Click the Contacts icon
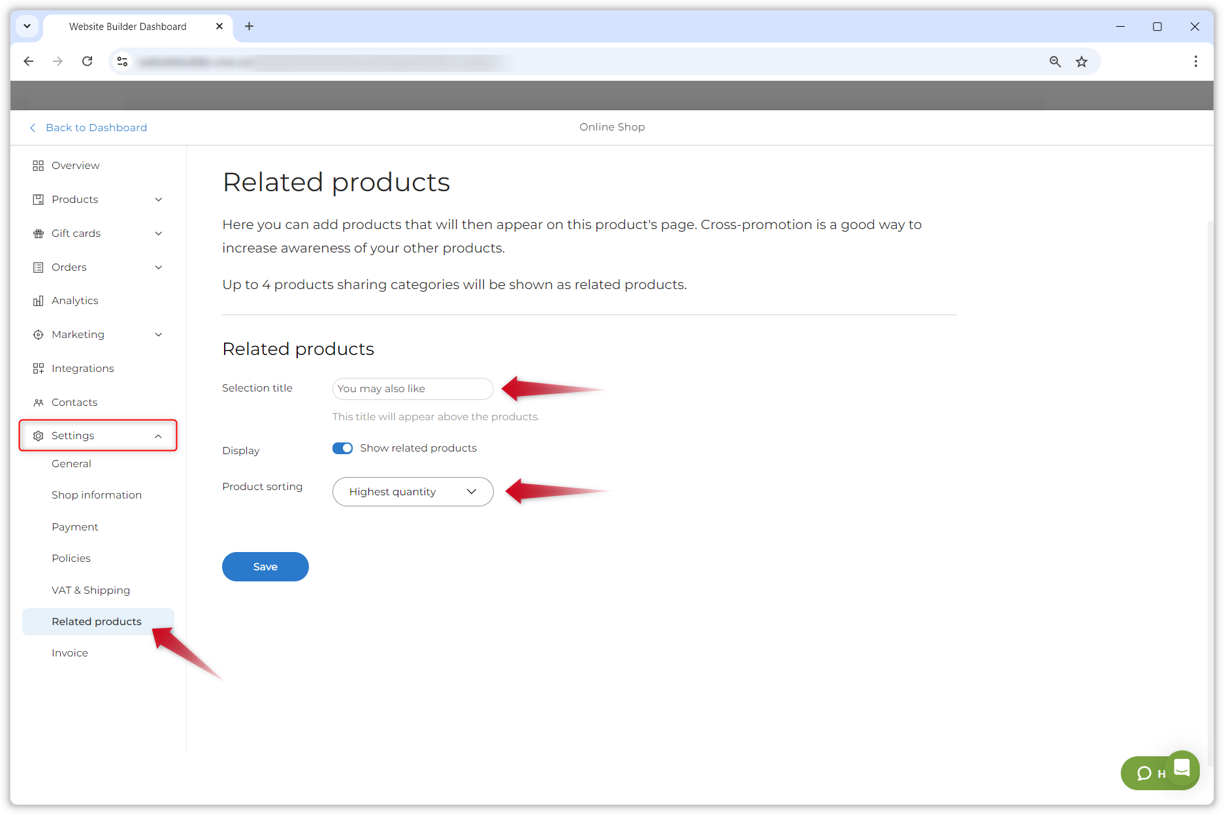This screenshot has height=815, width=1224. 38,402
